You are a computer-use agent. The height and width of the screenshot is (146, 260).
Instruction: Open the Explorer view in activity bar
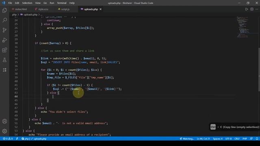[x=4, y=11]
